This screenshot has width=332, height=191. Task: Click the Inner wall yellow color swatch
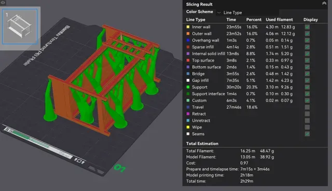point(188,27)
